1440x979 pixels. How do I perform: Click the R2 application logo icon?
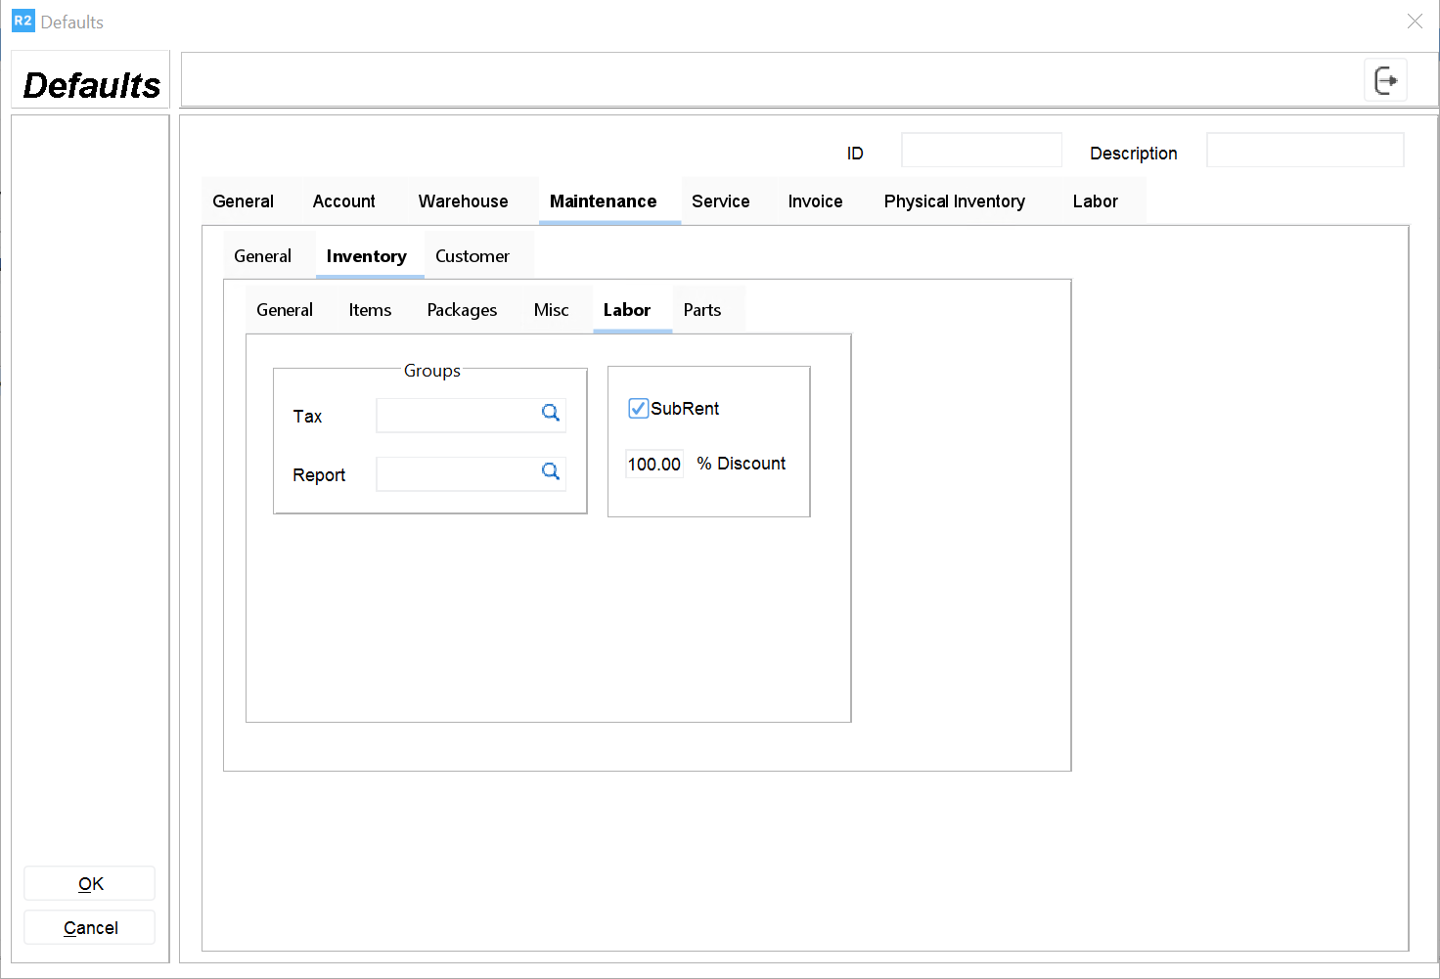pyautogui.click(x=22, y=21)
